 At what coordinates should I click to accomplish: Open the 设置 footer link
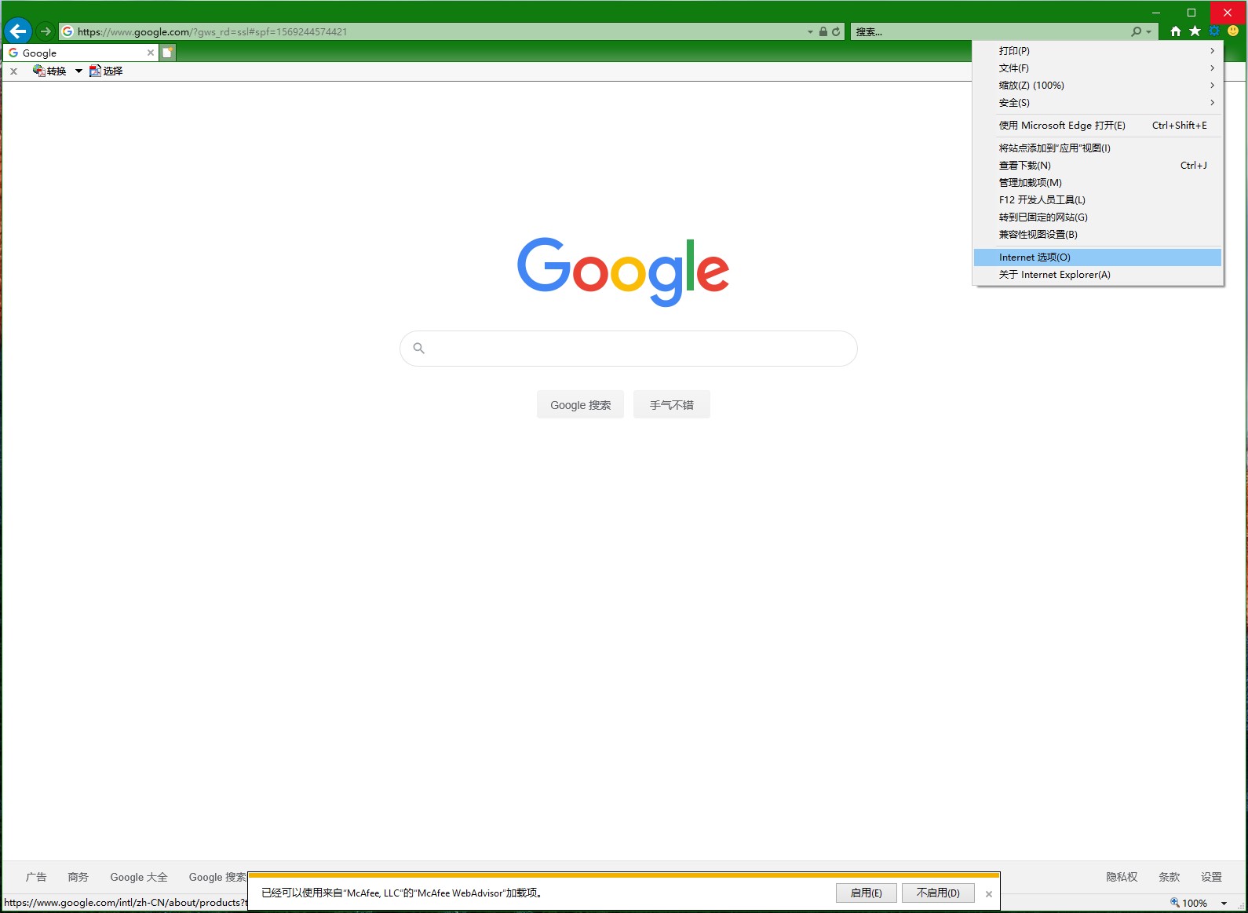pos(1211,878)
